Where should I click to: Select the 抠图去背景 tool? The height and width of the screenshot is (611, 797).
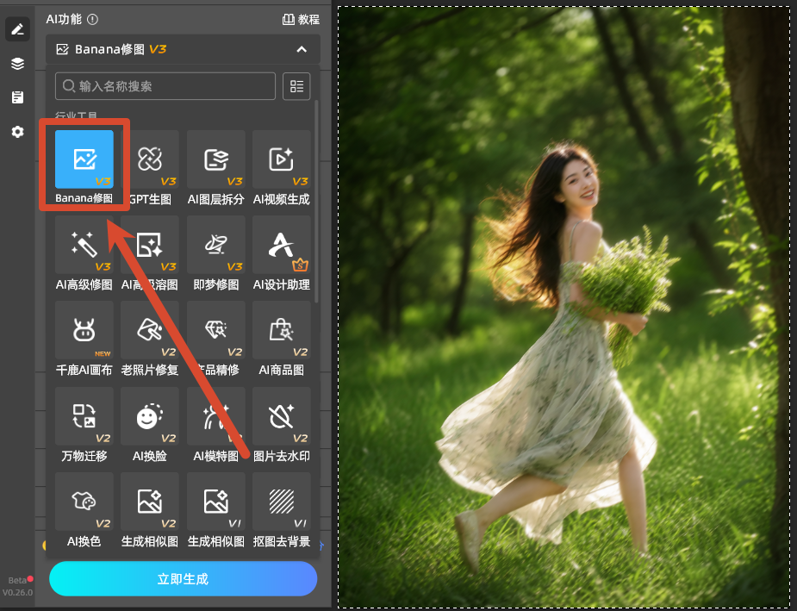point(282,502)
